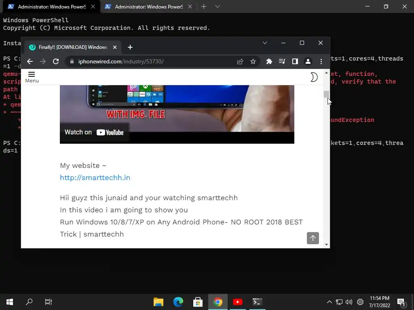The height and width of the screenshot is (310, 414).
Task: Open File Explorer from taskbar
Action: 158,302
